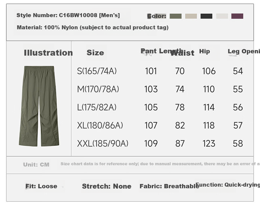Click the Color label
The height and width of the screenshot is (209, 260).
157,16
